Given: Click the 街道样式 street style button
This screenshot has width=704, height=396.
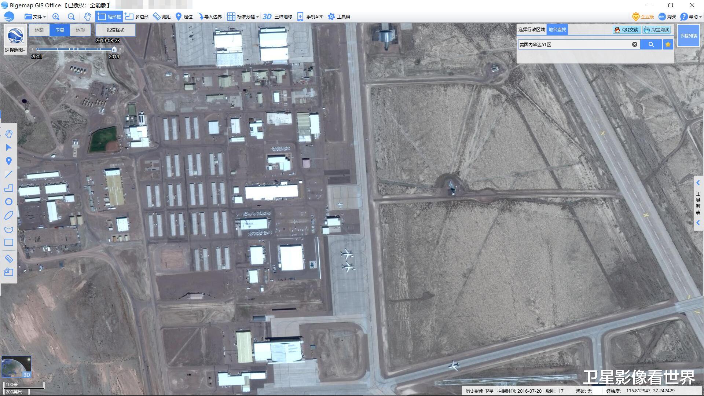Looking at the screenshot, I should point(115,30).
